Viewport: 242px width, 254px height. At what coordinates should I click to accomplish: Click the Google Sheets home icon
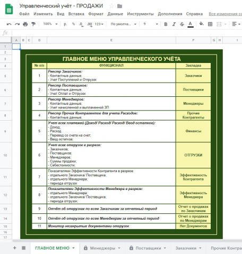click(x=9, y=9)
